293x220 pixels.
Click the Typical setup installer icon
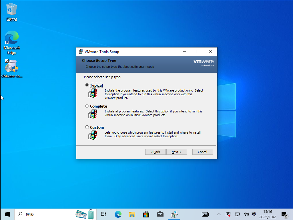pos(93,93)
